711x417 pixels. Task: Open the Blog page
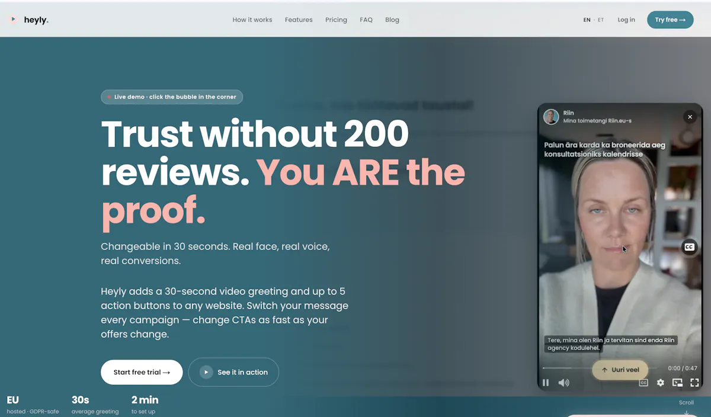[392, 20]
